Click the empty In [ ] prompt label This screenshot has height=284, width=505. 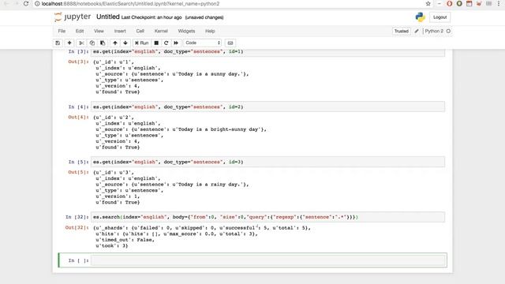click(x=78, y=260)
